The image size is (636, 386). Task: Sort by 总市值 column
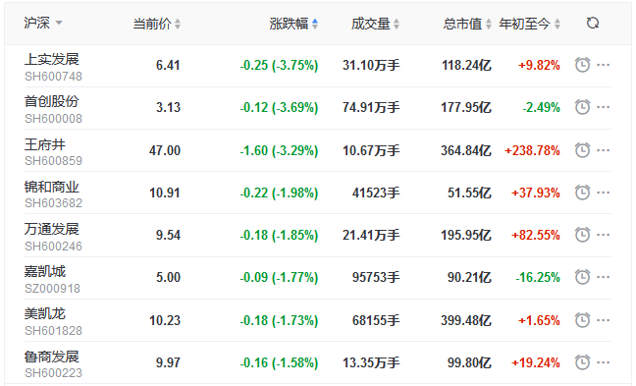coord(467,24)
